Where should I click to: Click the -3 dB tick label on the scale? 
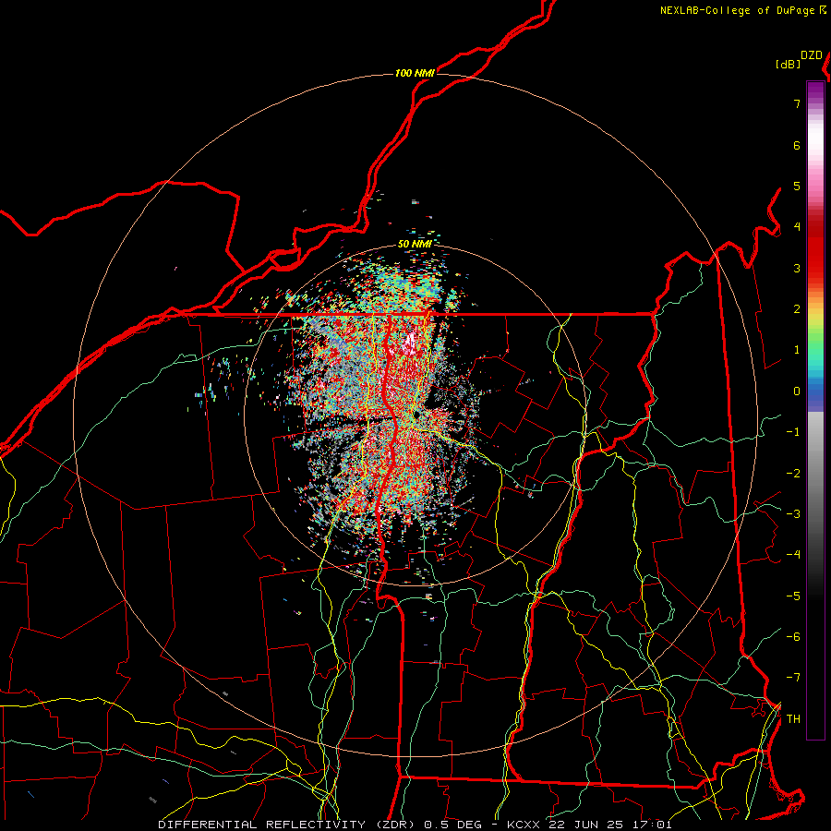tap(793, 513)
